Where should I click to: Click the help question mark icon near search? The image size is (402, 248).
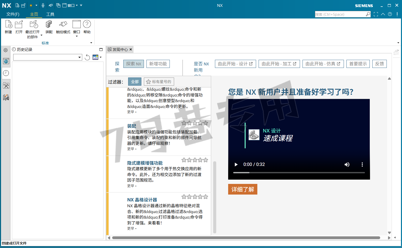[390, 14]
